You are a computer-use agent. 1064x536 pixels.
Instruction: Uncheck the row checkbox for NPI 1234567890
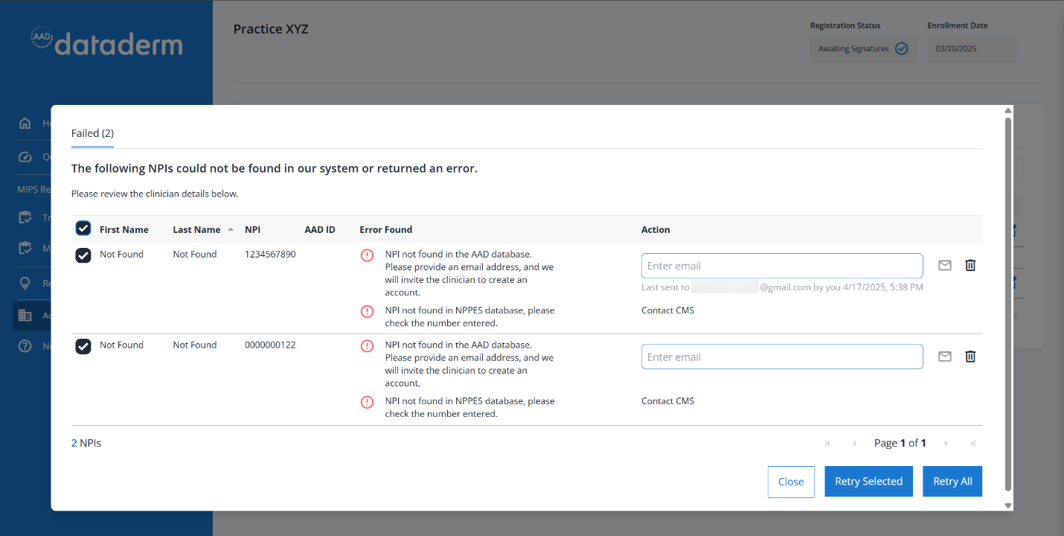tap(83, 254)
